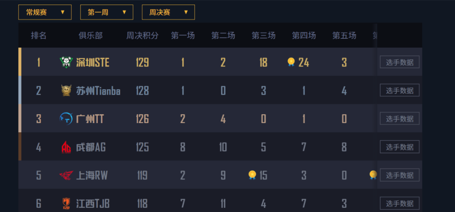Open 选手数据 for 深圳STE
This screenshot has width=455, height=212.
point(399,62)
